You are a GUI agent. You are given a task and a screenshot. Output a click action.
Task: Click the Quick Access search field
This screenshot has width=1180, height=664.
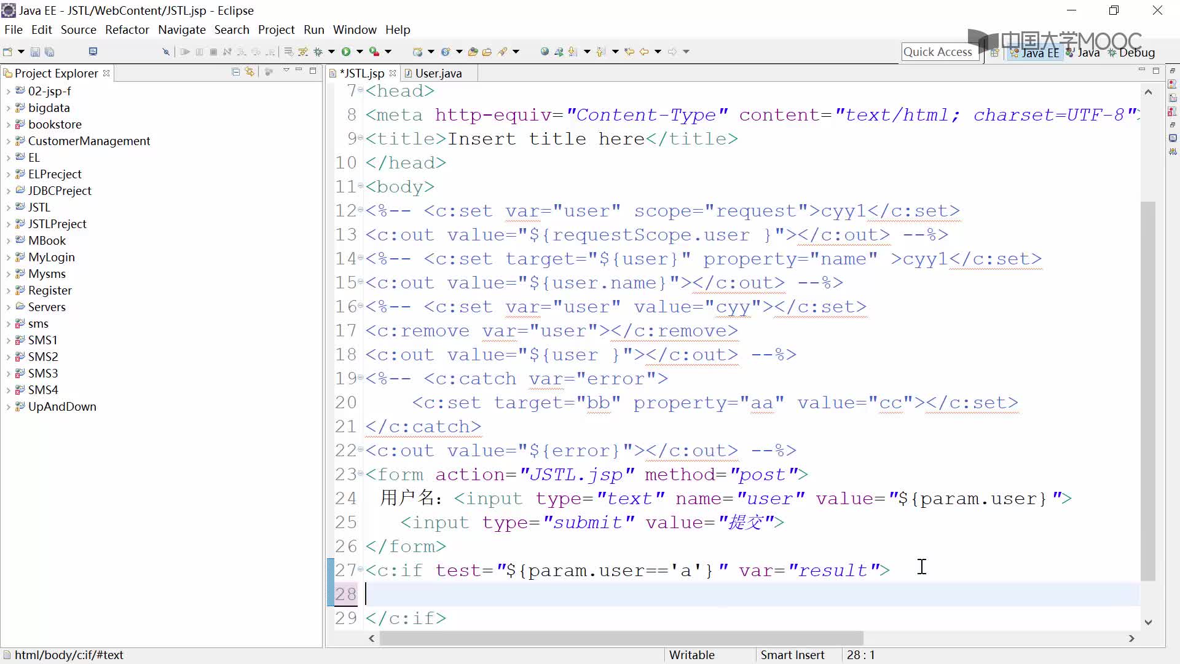click(940, 52)
